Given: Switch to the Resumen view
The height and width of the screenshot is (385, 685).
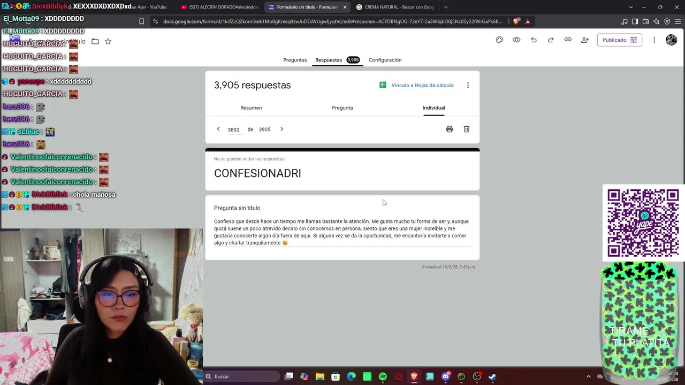Looking at the screenshot, I should [x=251, y=107].
